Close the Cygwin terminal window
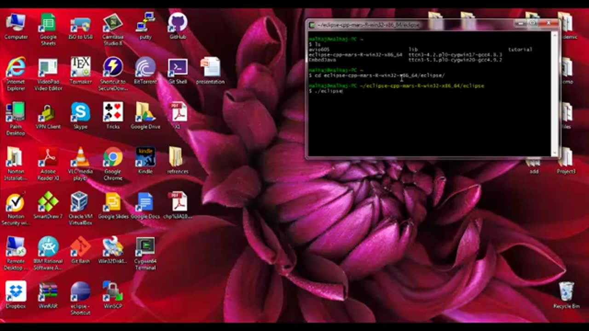This screenshot has width=589, height=331. pos(548,23)
